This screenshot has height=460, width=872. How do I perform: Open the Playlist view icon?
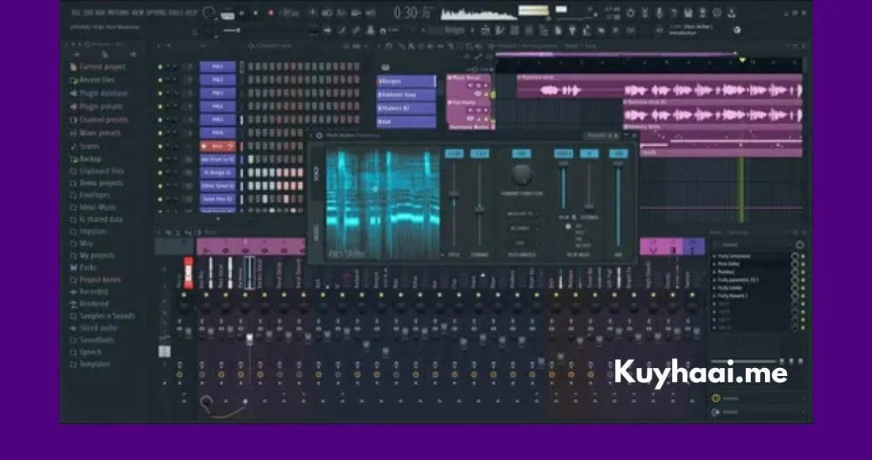pos(485,31)
